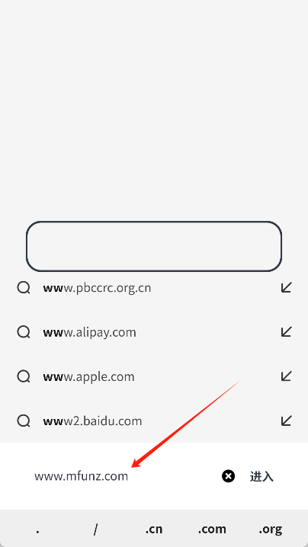Tap the 进入 button to go

pos(261,477)
